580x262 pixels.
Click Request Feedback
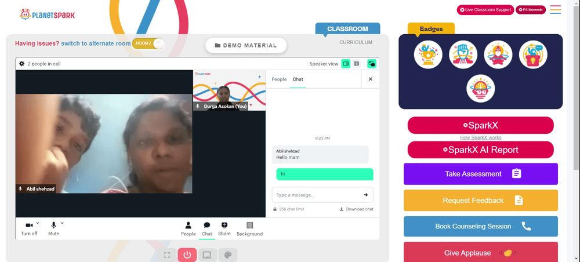(x=480, y=201)
